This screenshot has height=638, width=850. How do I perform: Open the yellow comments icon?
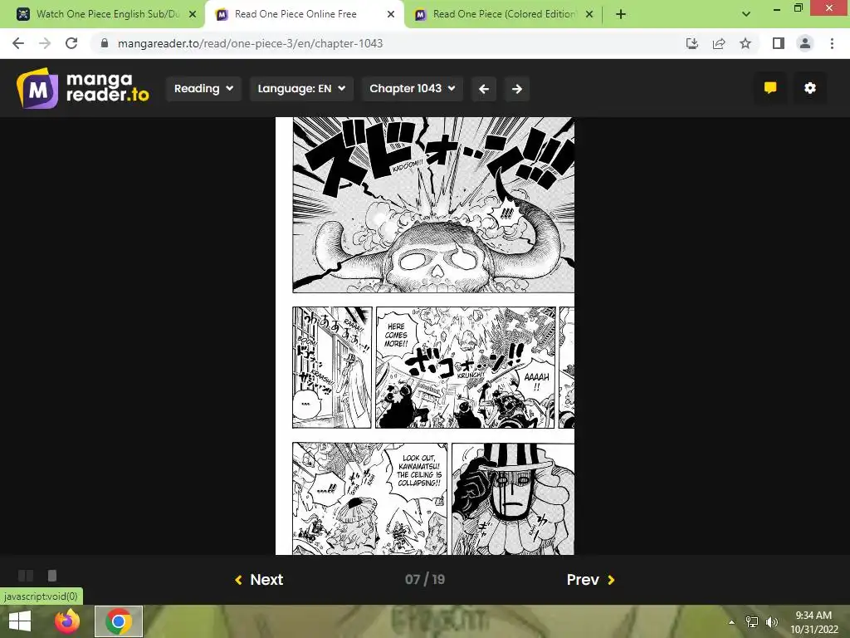[770, 88]
